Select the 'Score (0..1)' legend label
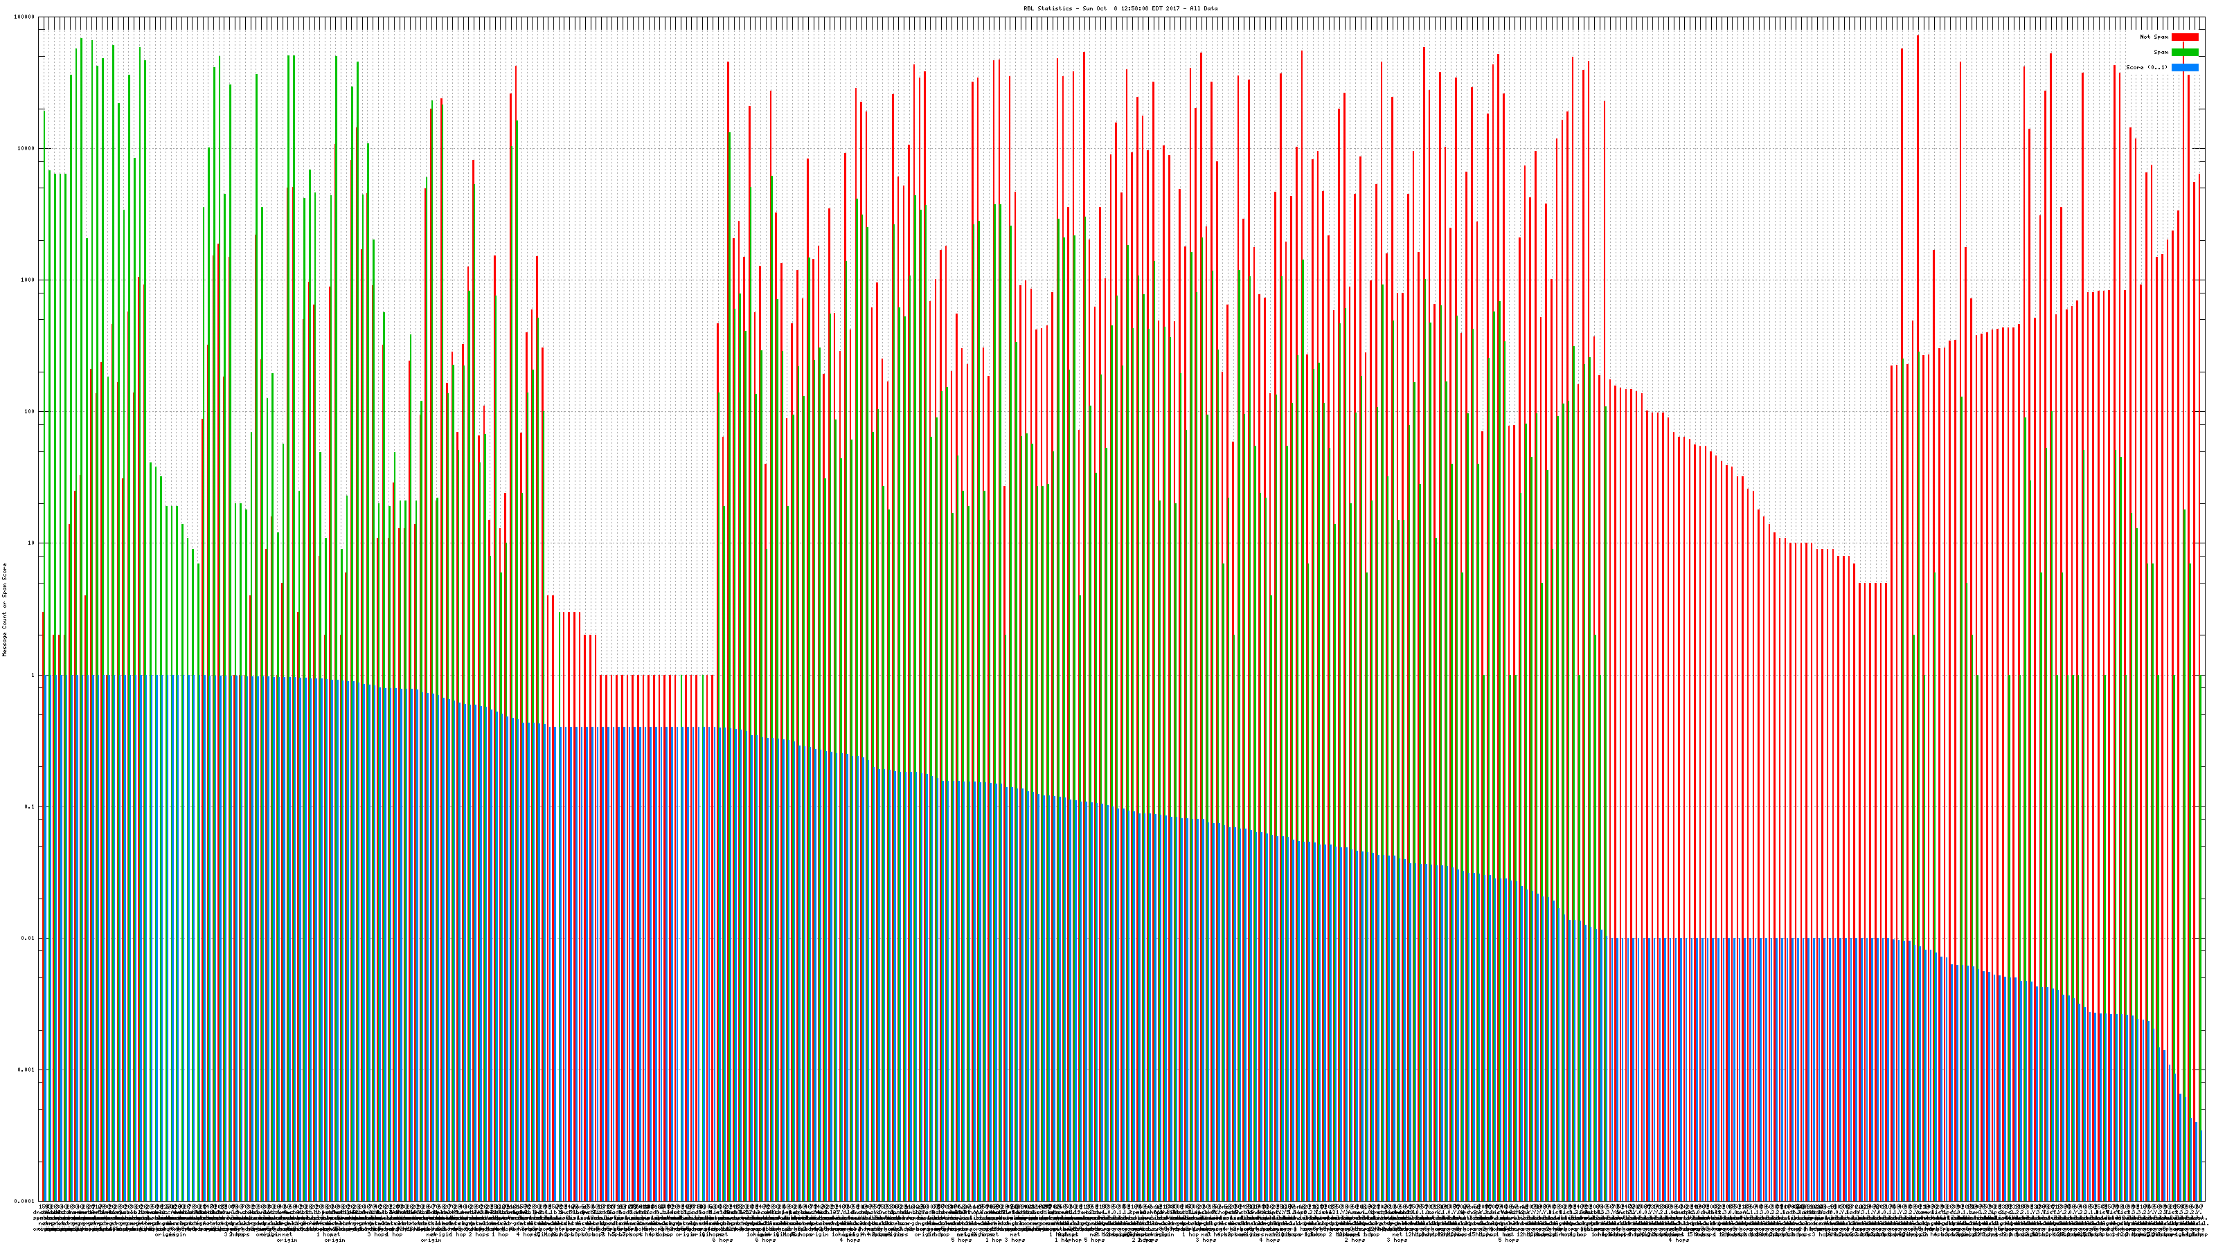This screenshot has height=1246, width=2216. click(x=2146, y=67)
